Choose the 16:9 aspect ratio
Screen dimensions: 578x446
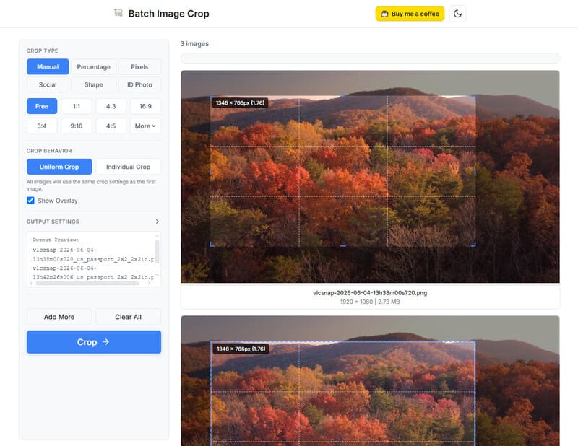145,106
